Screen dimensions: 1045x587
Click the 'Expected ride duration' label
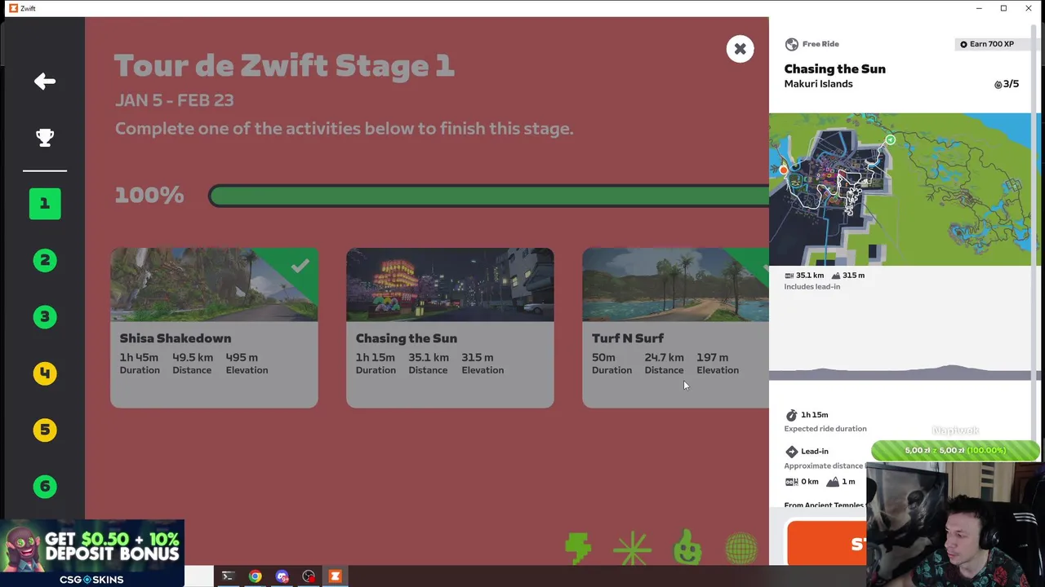point(825,429)
